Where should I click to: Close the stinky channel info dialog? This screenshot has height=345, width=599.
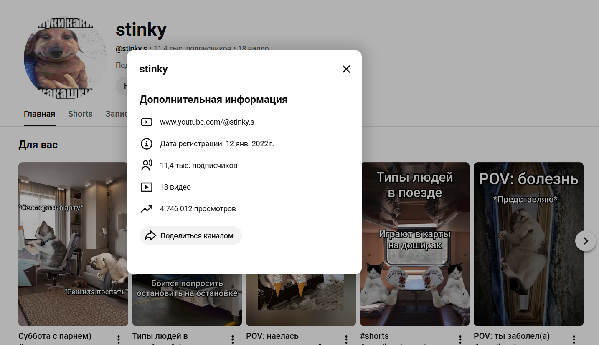(346, 69)
